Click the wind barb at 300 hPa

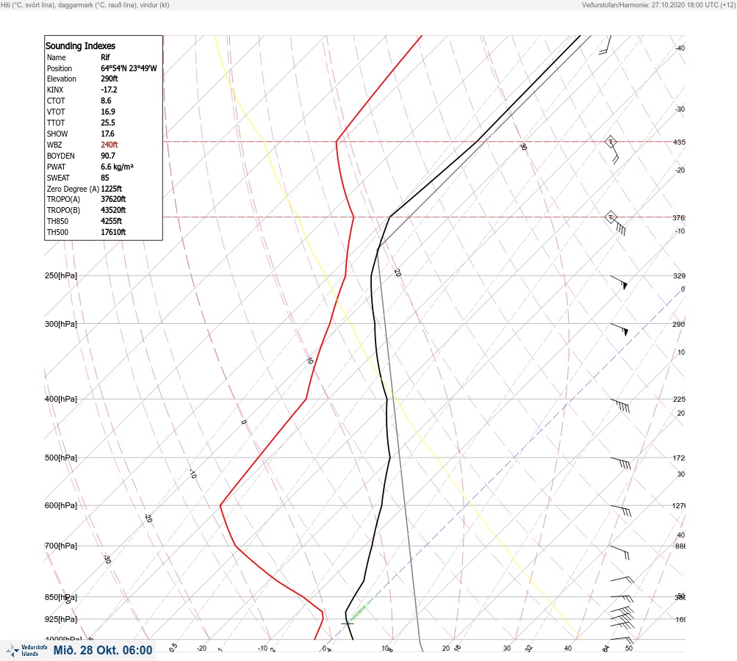coord(619,329)
